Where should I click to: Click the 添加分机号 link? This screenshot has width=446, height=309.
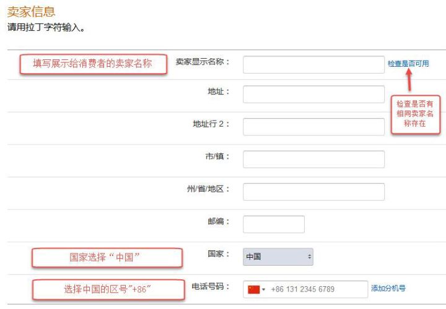point(388,288)
